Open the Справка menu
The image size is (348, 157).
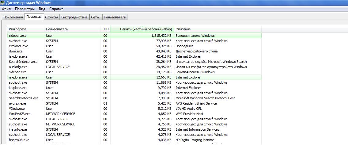[x=56, y=9]
